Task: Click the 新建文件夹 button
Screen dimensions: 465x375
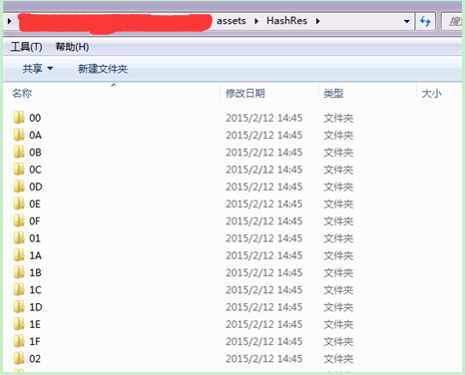Action: point(103,69)
